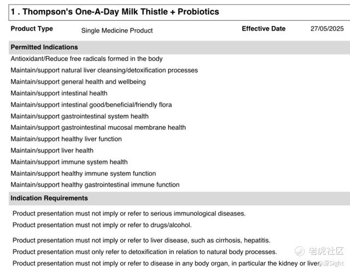
Task: Select the healthy gastrointestinal immune function line
Action: pos(95,184)
